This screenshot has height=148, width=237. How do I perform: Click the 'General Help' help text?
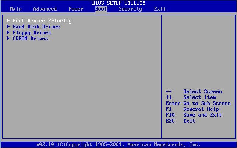[x=201, y=109]
